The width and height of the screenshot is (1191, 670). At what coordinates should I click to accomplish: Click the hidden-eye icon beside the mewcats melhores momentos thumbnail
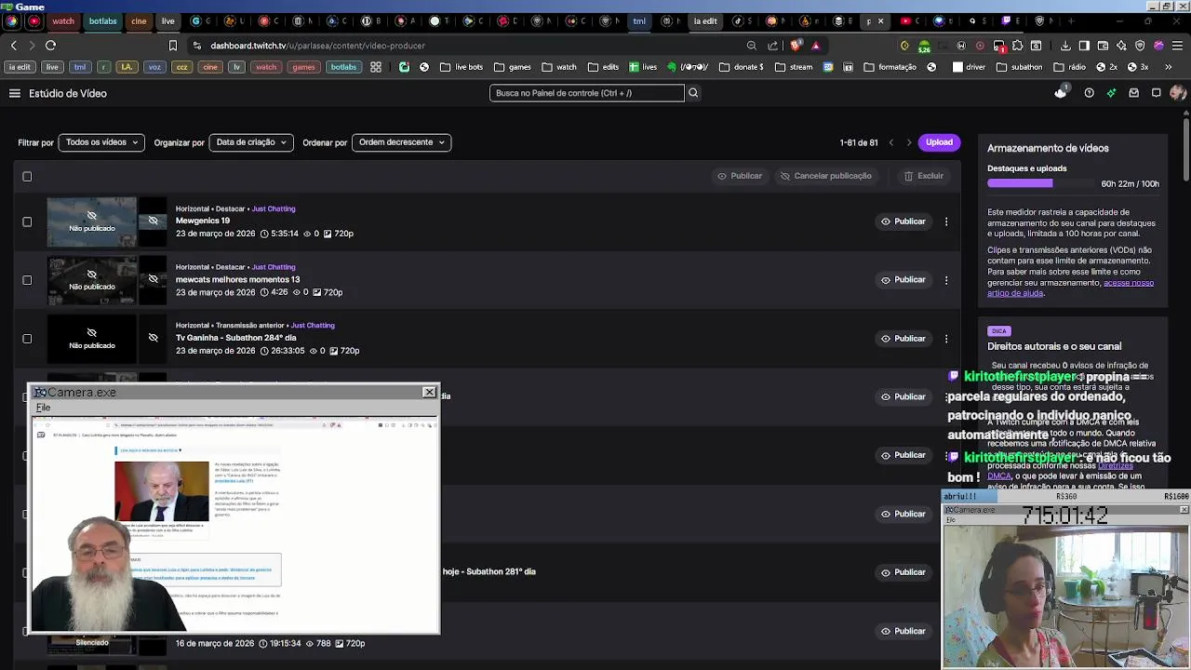pyautogui.click(x=153, y=279)
